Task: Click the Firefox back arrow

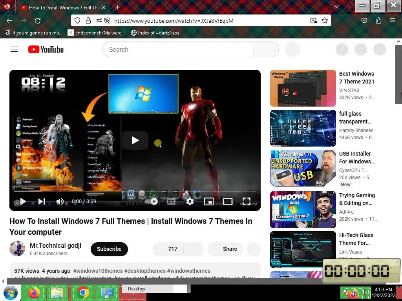Action: [9, 21]
